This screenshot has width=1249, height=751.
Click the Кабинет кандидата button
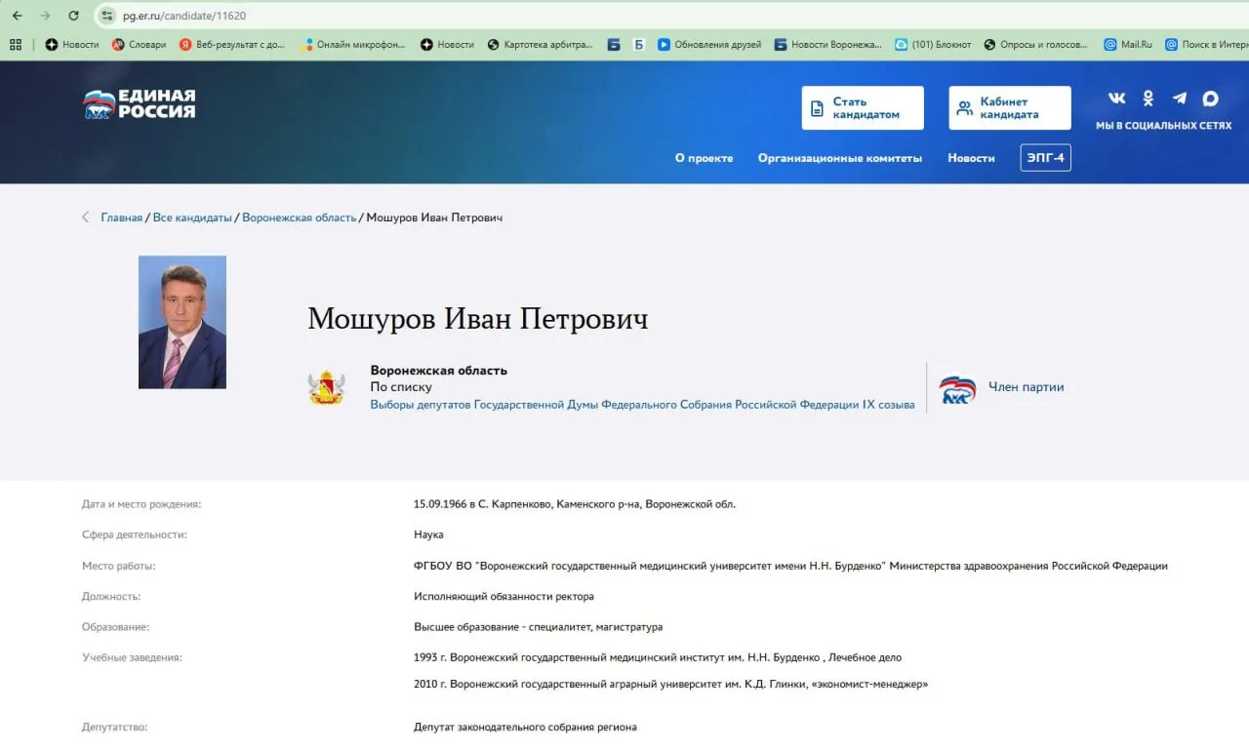coord(1009,107)
